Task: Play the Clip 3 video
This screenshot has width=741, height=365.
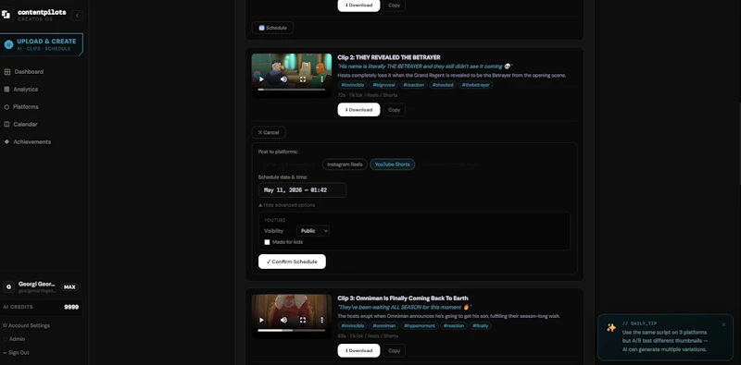Action: pos(262,321)
